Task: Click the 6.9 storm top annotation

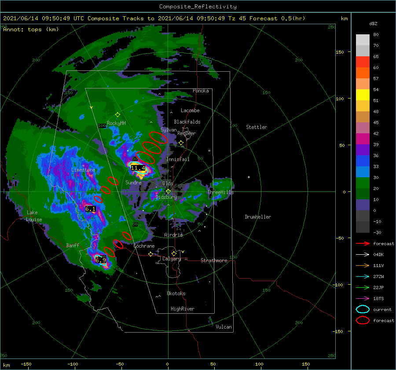Action: (x=100, y=260)
